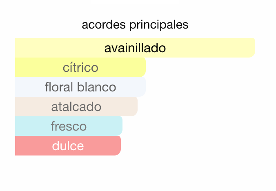
Task: Select the fresco accord bar
Action: [69, 126]
